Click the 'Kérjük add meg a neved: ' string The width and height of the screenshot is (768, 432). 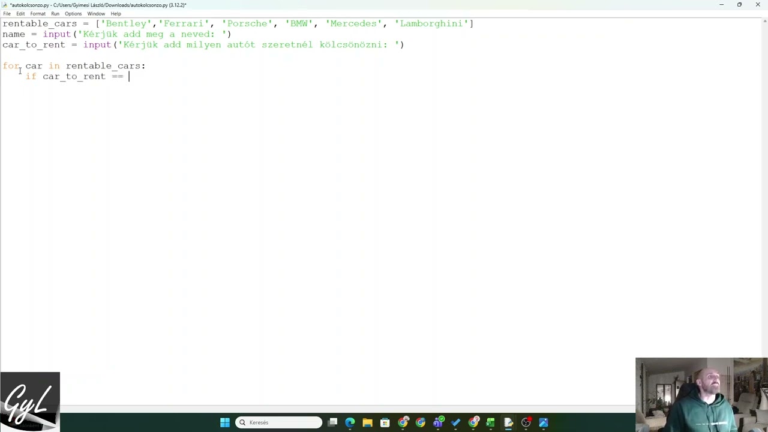point(152,34)
